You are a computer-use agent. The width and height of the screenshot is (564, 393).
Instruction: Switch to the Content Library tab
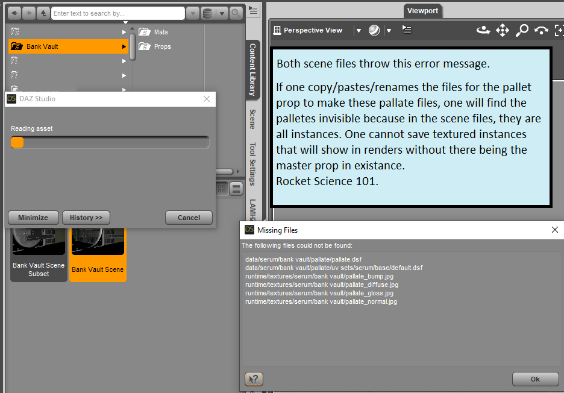pos(253,69)
